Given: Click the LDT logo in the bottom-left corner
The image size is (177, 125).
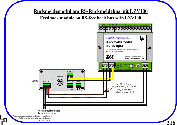Looking at the screenshot, I should (4, 120).
